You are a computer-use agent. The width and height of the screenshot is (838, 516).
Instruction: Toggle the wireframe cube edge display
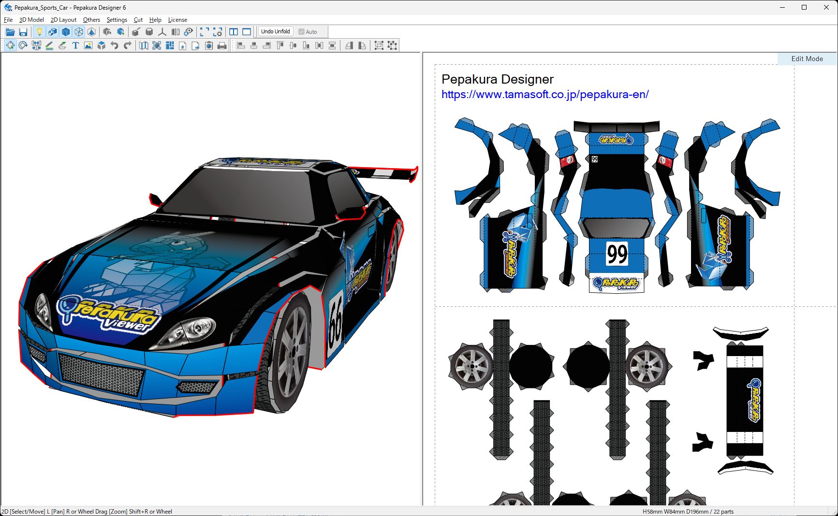[79, 32]
